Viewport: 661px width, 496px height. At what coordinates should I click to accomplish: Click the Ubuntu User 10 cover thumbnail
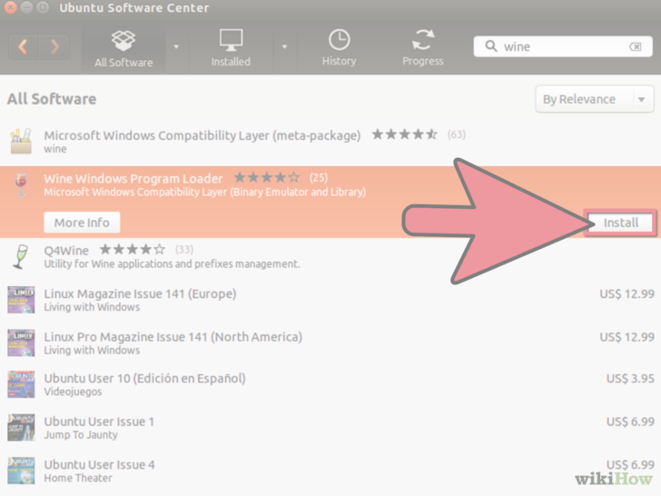click(x=21, y=384)
